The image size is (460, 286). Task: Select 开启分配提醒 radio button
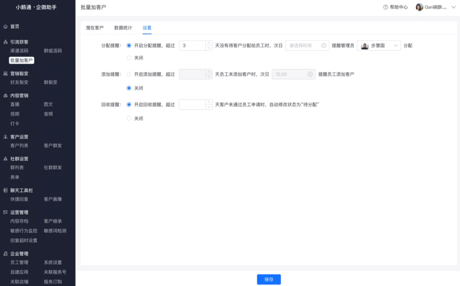(129, 46)
